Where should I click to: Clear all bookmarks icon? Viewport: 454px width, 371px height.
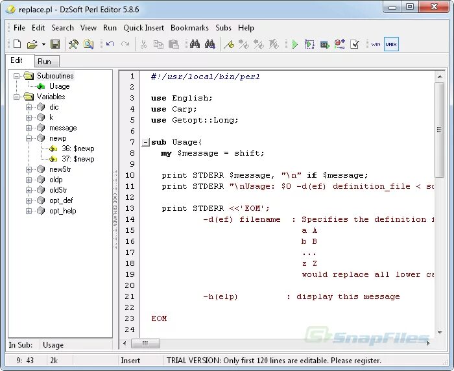click(274, 44)
